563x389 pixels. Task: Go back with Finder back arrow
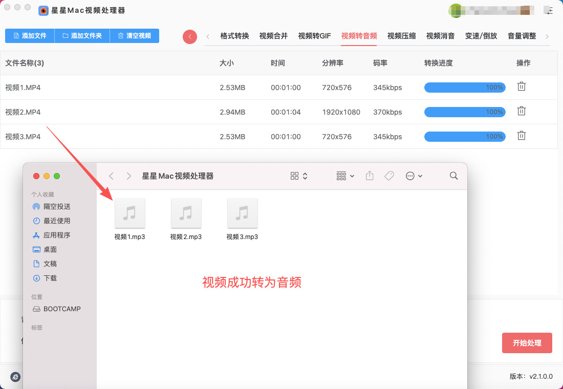[x=111, y=176]
